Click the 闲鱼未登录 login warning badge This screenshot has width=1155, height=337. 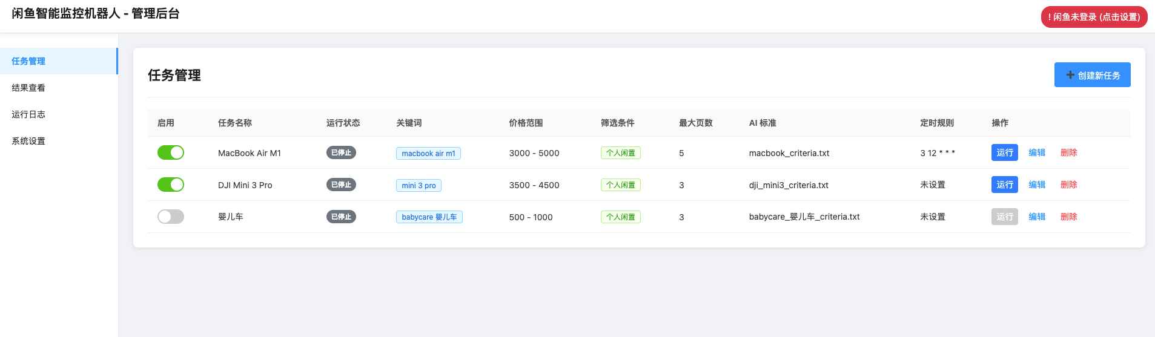coord(1094,17)
